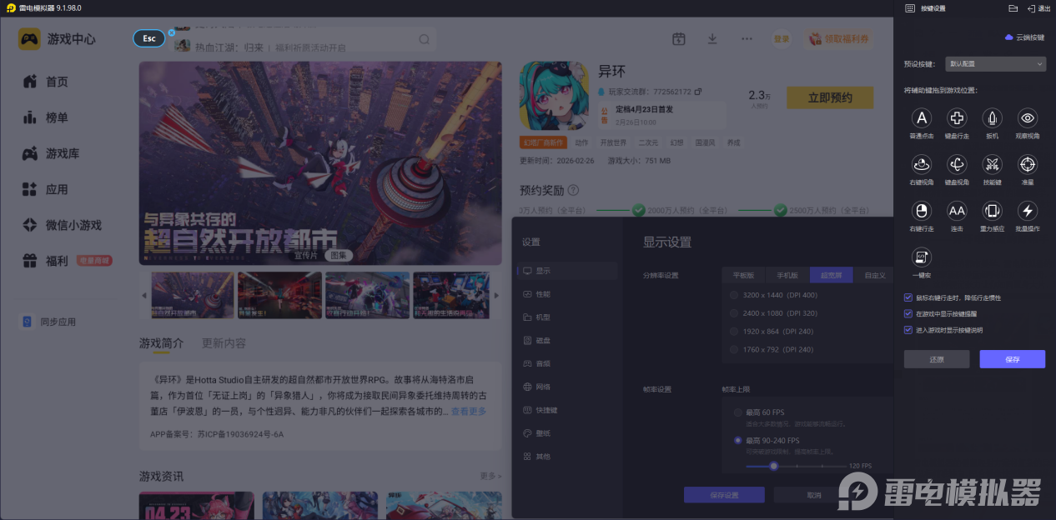
Task: Open the 壁纸 settings section
Action: tap(567, 433)
